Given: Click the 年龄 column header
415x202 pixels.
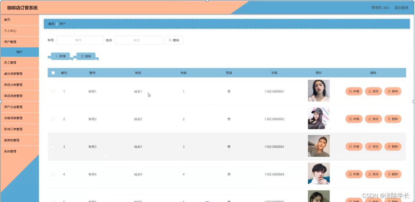Looking at the screenshot, I should (x=183, y=73).
